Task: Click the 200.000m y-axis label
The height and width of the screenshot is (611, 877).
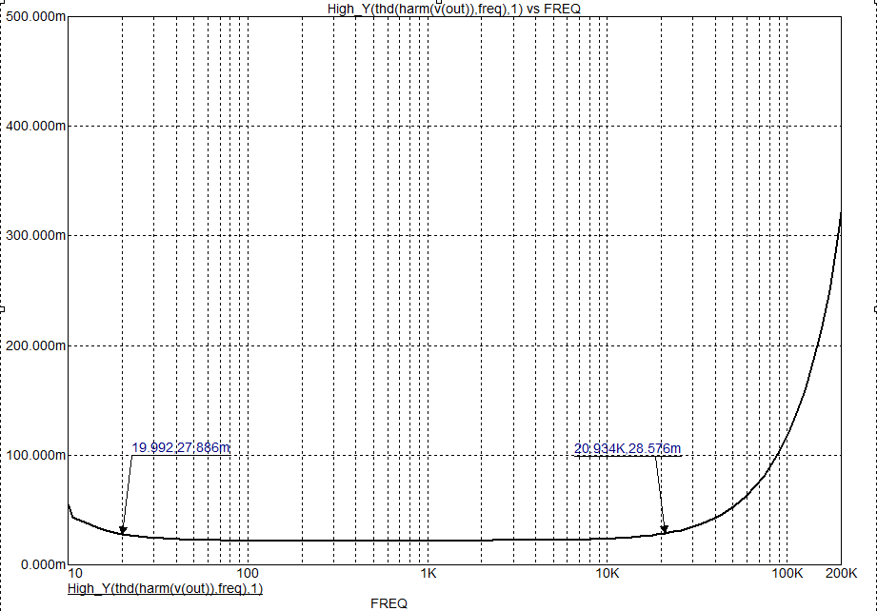Action: coord(36,345)
